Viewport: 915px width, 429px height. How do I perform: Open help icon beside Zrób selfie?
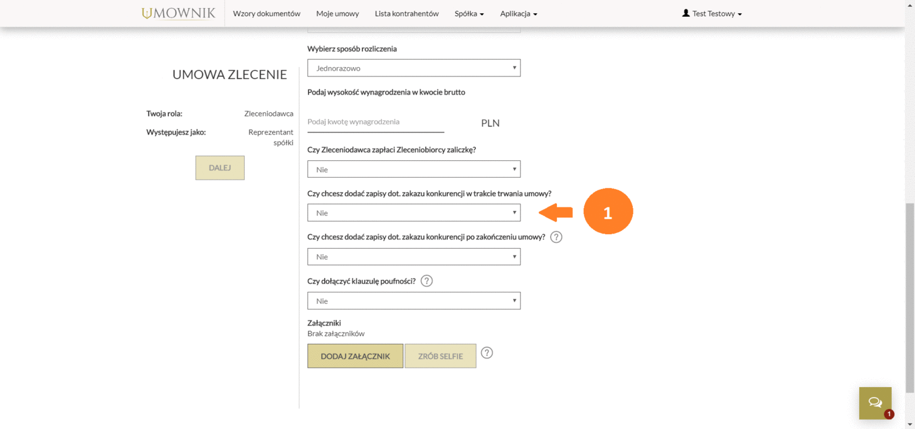click(487, 353)
